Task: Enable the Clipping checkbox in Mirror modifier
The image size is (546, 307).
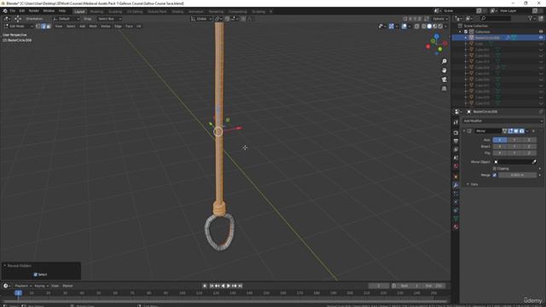Action: click(x=495, y=169)
